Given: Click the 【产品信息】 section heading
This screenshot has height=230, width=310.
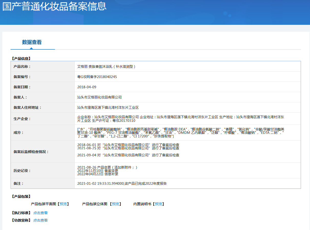Looking at the screenshot, I should tap(21, 59).
